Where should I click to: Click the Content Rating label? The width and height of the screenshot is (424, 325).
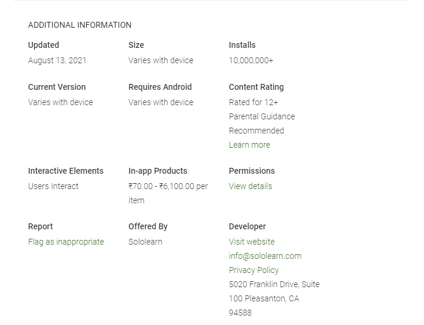(256, 87)
